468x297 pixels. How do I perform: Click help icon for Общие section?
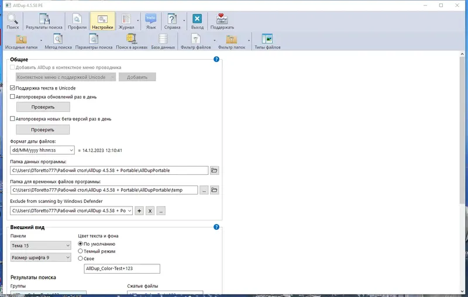pyautogui.click(x=216, y=59)
